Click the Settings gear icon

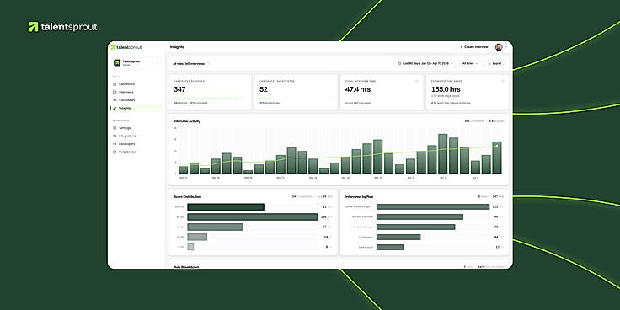pos(115,128)
